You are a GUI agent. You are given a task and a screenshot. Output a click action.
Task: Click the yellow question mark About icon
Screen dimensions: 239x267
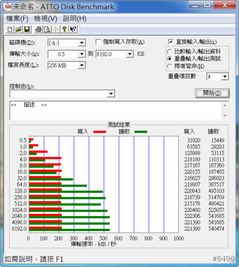click(65, 29)
